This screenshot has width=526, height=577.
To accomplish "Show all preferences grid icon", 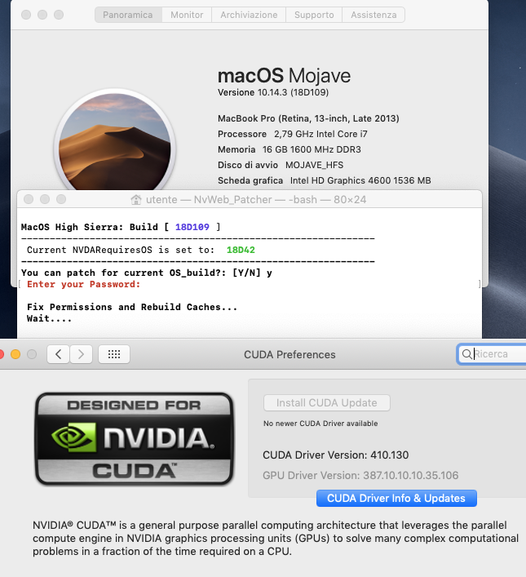I will [114, 354].
